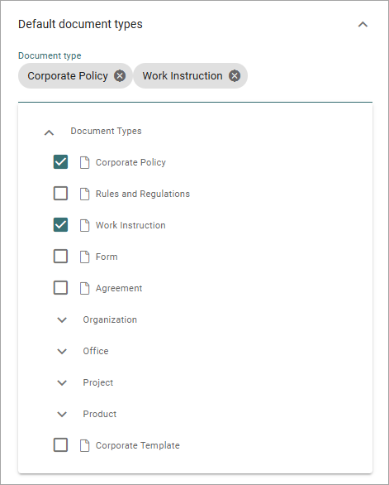
Task: Expand the Project folder chevron
Action: tap(62, 383)
